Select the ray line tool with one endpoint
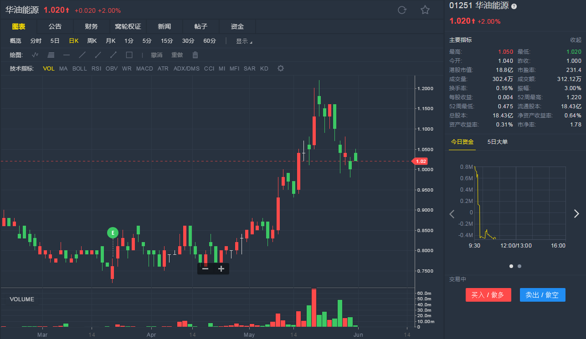Viewport: 586px width, 339px height. tap(98, 55)
